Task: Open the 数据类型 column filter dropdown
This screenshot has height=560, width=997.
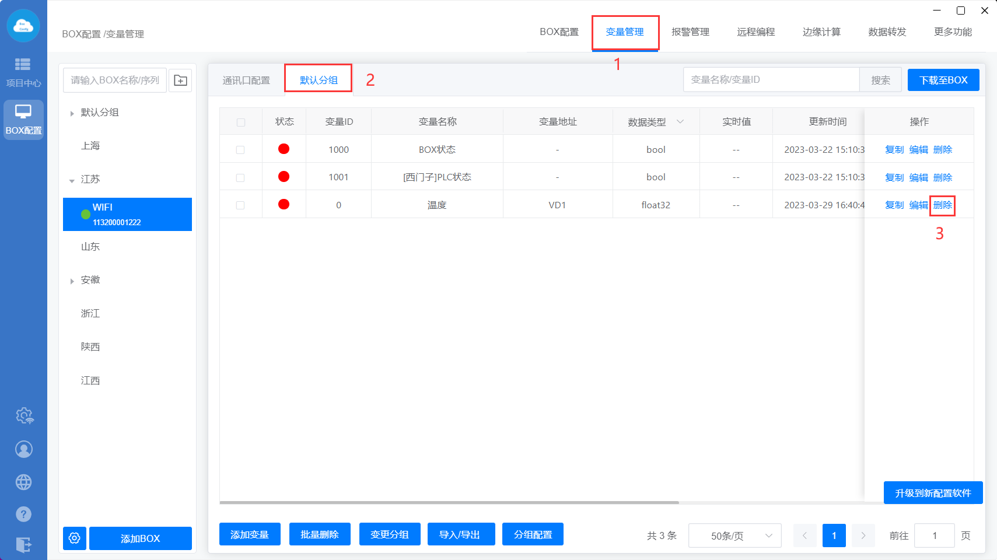Action: click(x=680, y=122)
